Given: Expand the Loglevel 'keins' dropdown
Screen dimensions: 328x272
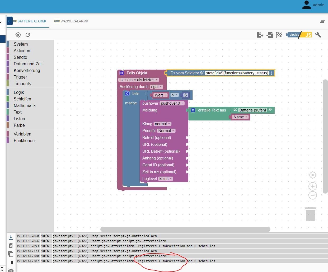Looking at the screenshot, I should (166, 179).
